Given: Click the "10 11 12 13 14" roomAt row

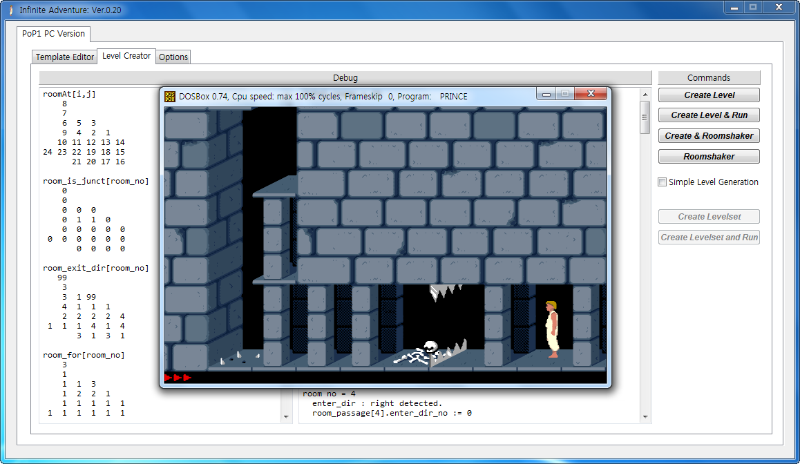Looking at the screenshot, I should pyautogui.click(x=91, y=142).
